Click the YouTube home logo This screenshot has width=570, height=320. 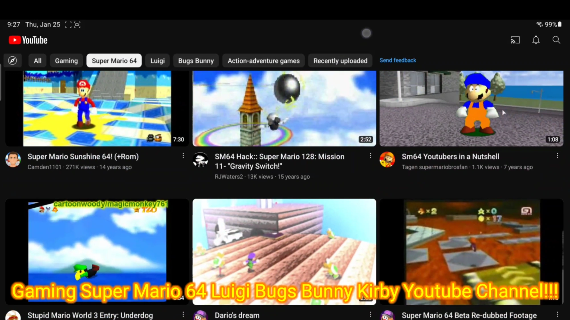click(x=28, y=40)
